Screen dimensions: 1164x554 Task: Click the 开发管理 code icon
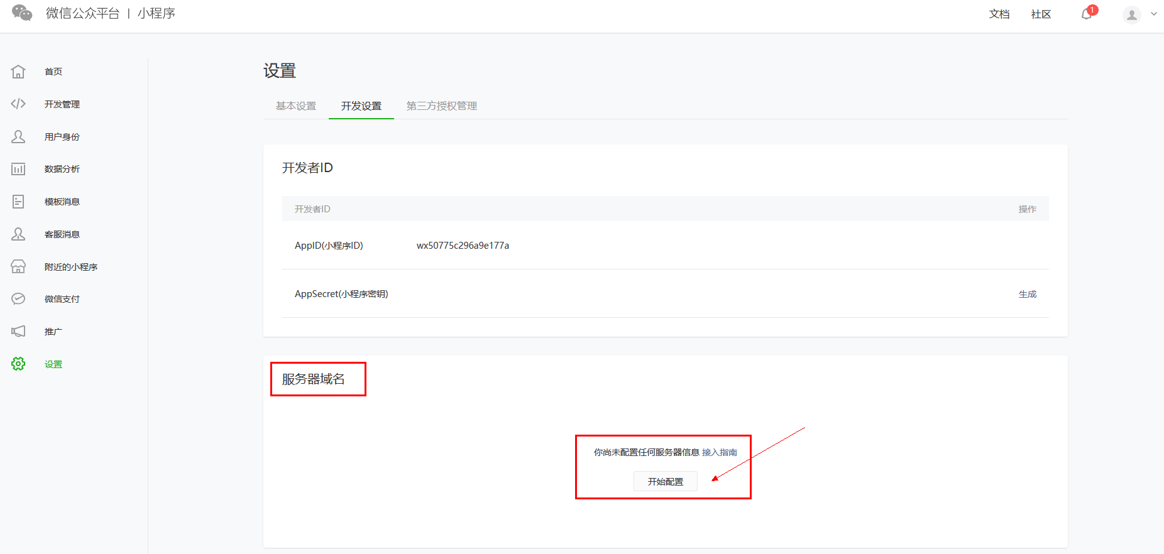[18, 104]
